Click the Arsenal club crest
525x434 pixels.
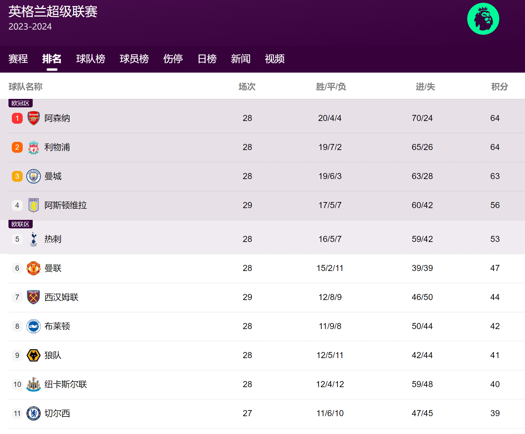34,118
